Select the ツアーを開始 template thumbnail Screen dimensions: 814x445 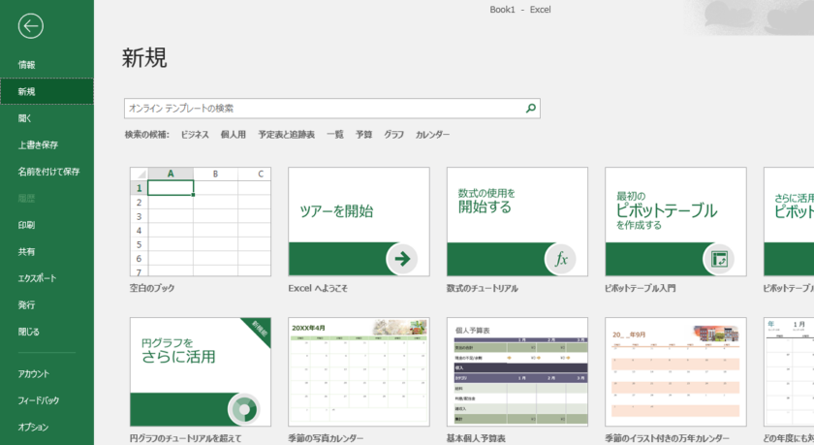pos(359,222)
